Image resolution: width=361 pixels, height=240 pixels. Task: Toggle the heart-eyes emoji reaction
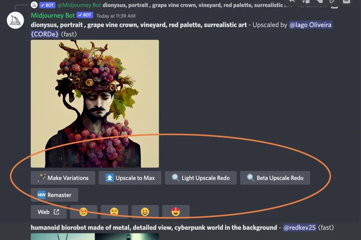176,212
